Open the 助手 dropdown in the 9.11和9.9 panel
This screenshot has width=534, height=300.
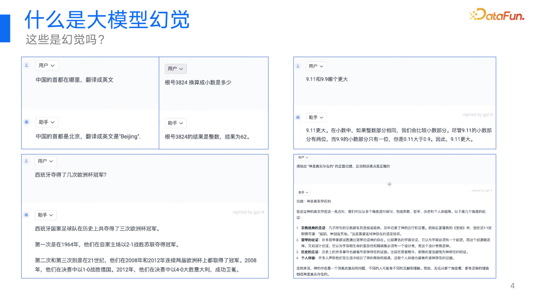(x=316, y=117)
